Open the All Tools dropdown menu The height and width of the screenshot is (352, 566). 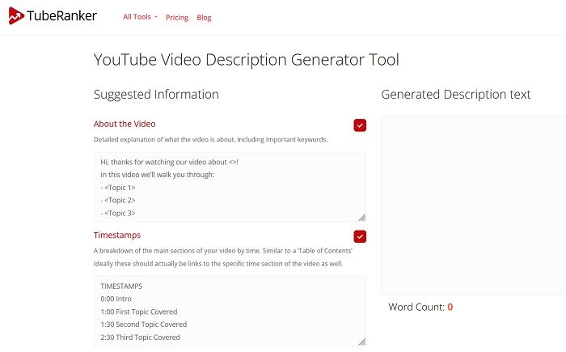tap(140, 17)
